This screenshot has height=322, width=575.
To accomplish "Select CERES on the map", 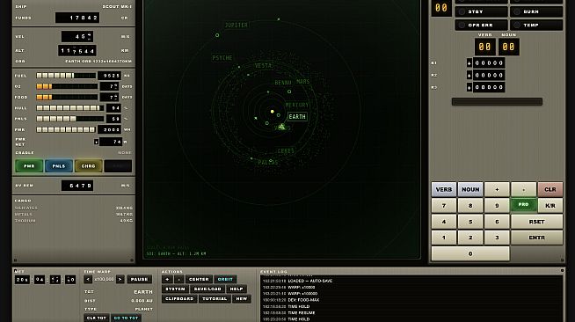I will (286, 150).
